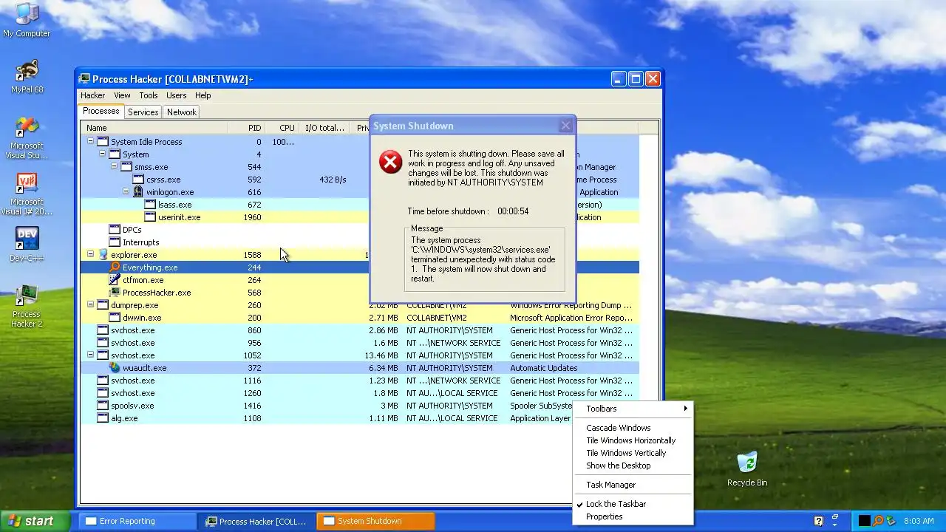
Task: Open the Hacker menu
Action: 92,95
